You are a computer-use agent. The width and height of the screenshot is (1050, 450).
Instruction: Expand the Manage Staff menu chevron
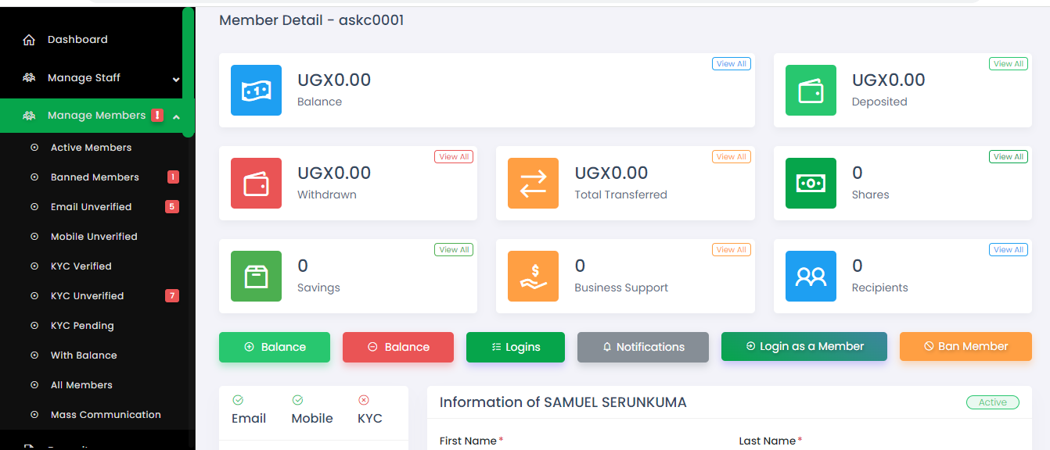point(176,79)
